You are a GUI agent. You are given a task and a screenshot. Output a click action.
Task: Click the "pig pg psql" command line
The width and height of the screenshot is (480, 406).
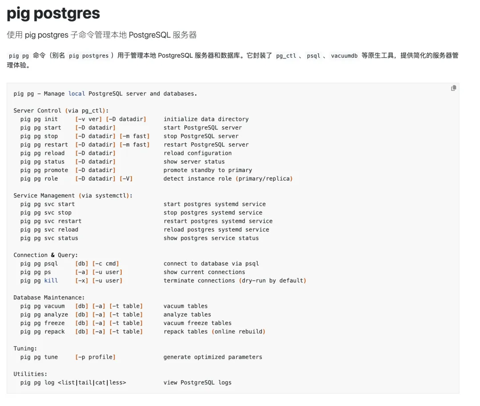39,264
